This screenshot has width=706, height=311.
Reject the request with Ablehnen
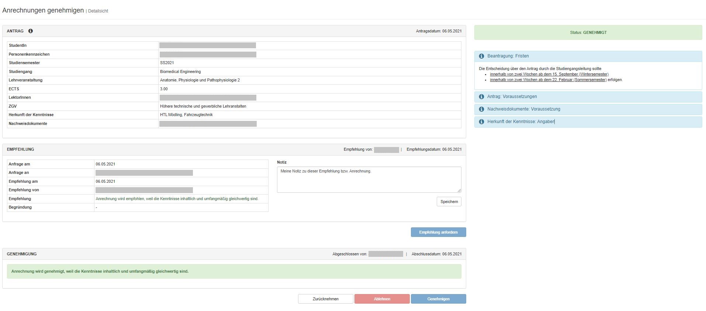tap(382, 299)
